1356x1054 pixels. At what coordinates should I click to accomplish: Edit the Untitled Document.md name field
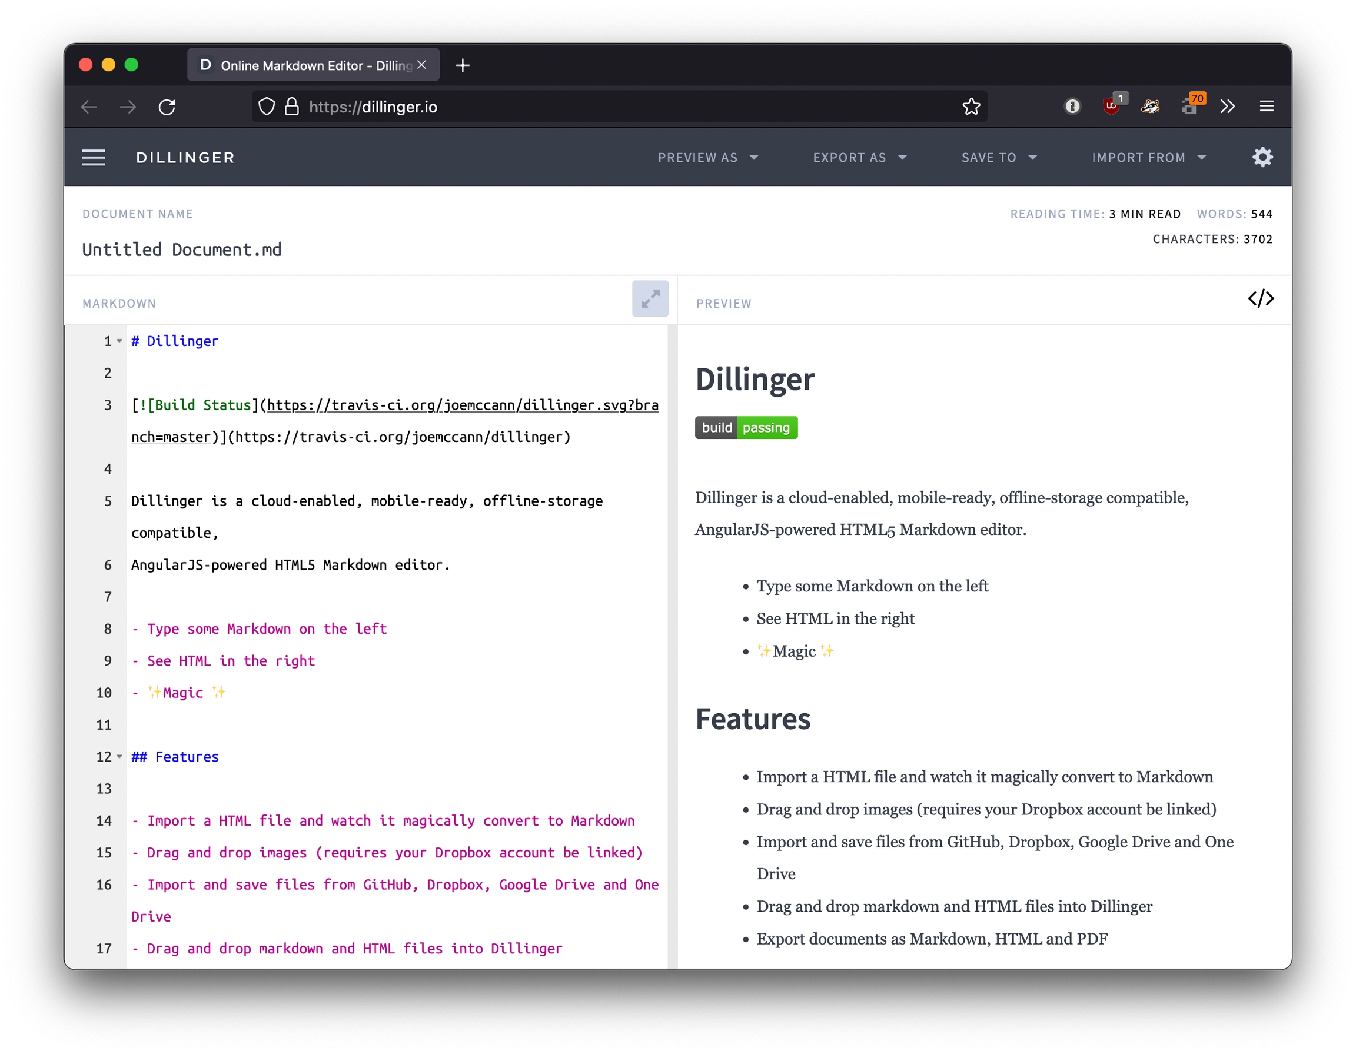point(182,250)
